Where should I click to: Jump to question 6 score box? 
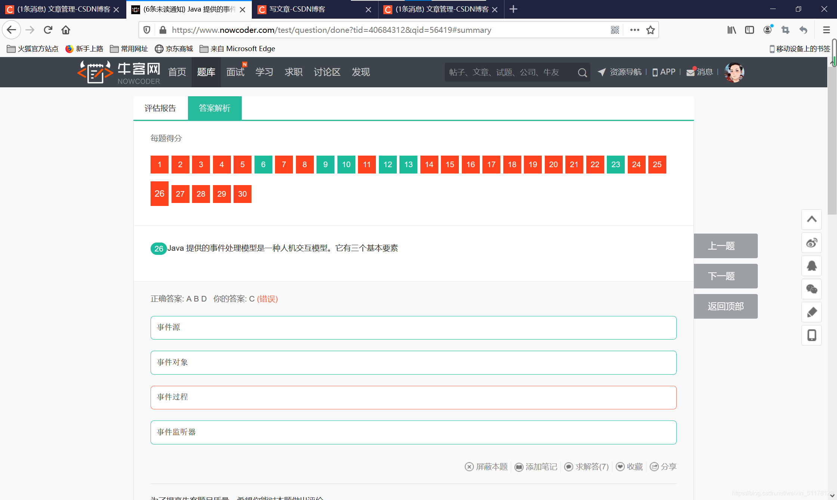pyautogui.click(x=263, y=165)
